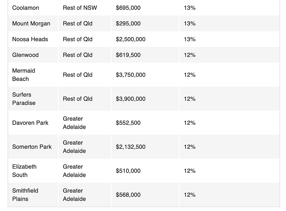286x211 pixels.
Task: Select the $552,500 price cell
Action: click(x=145, y=123)
